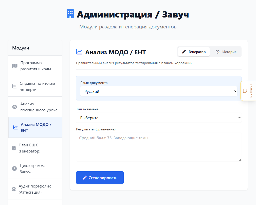Select the Анализ МОДО / ЕНТ module

click(x=35, y=127)
